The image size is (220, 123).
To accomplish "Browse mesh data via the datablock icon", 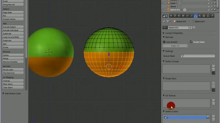I will pos(165,28).
